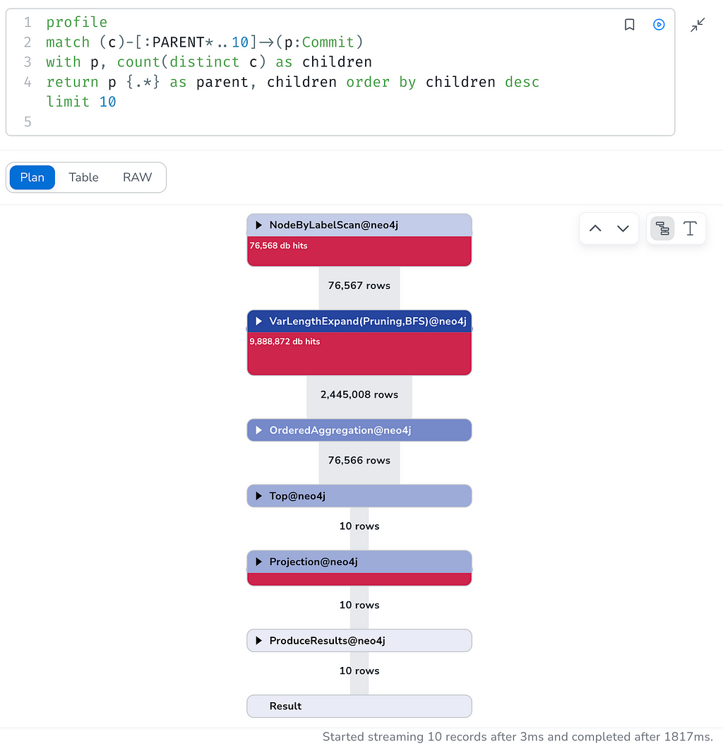Click the Result node box
The height and width of the screenshot is (751, 723).
359,706
